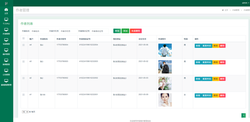Click the 稿件管理 monitor icon

(6, 50)
